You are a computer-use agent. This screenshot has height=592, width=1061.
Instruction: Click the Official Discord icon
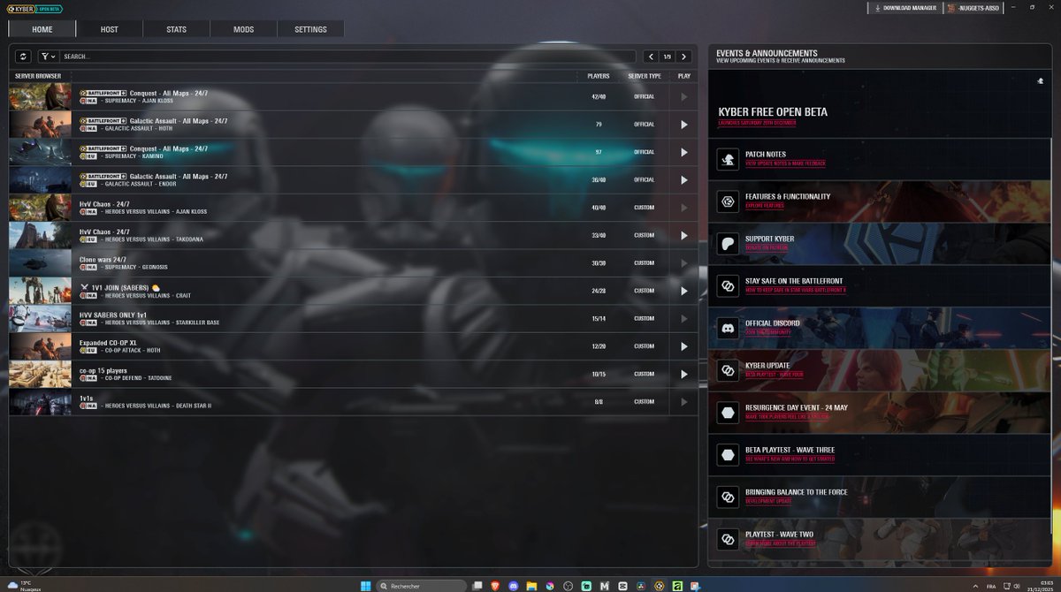pos(728,328)
